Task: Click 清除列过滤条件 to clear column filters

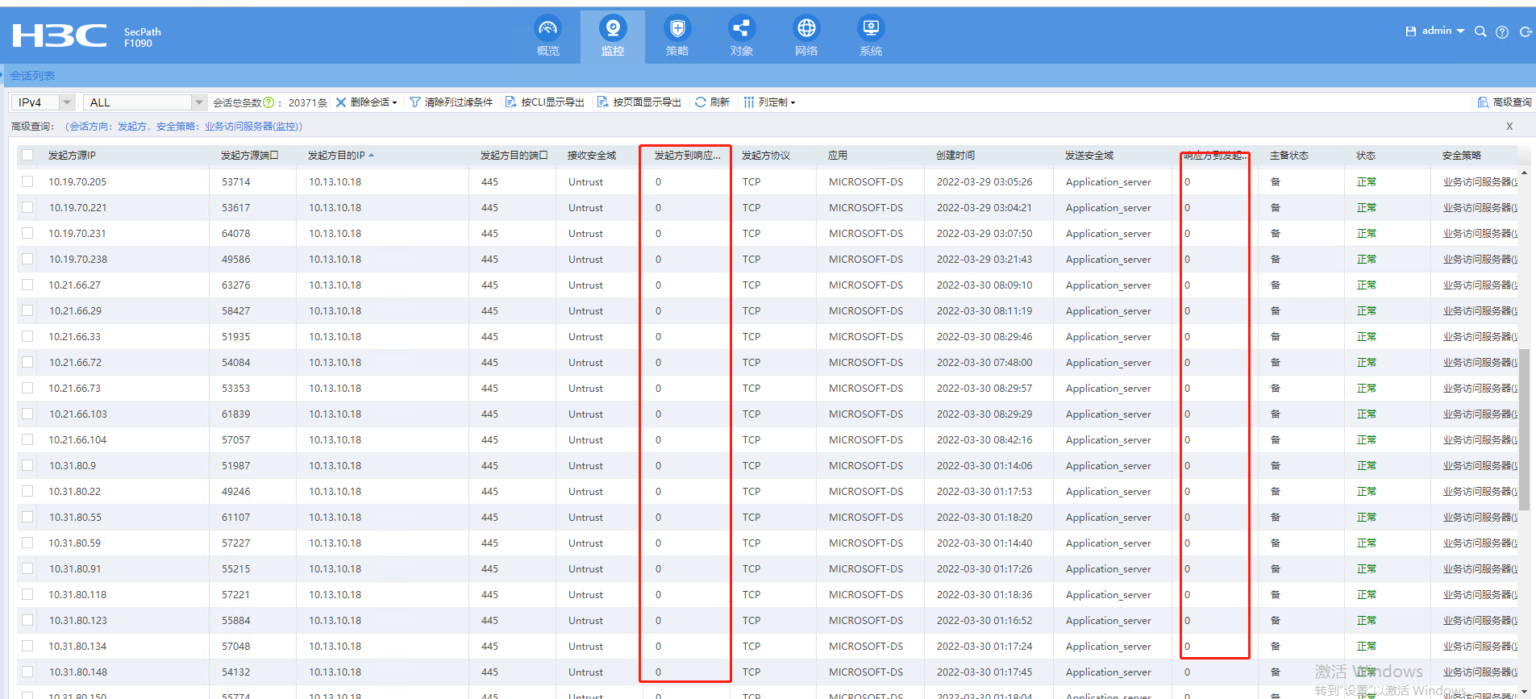Action: pos(452,102)
